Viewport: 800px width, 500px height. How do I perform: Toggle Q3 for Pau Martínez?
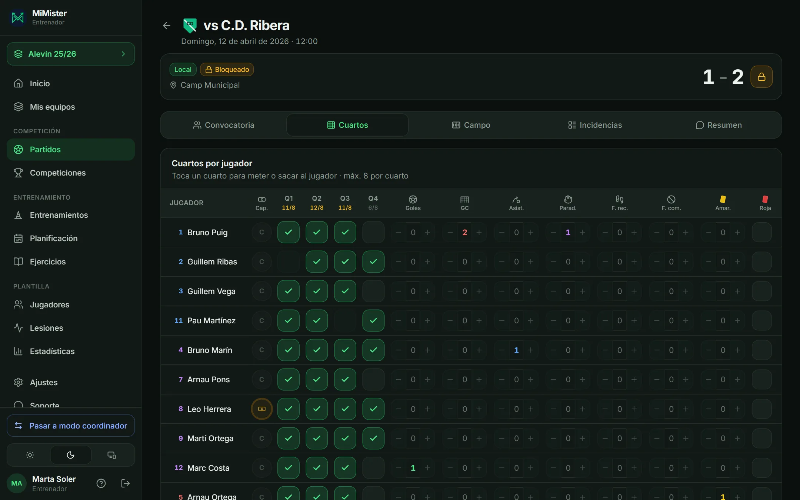345,320
